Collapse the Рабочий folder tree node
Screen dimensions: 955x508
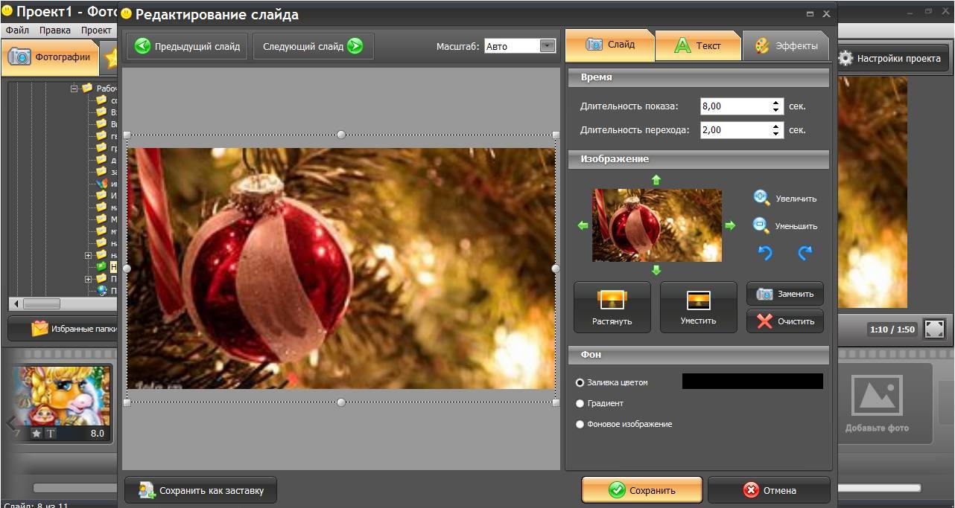74,89
